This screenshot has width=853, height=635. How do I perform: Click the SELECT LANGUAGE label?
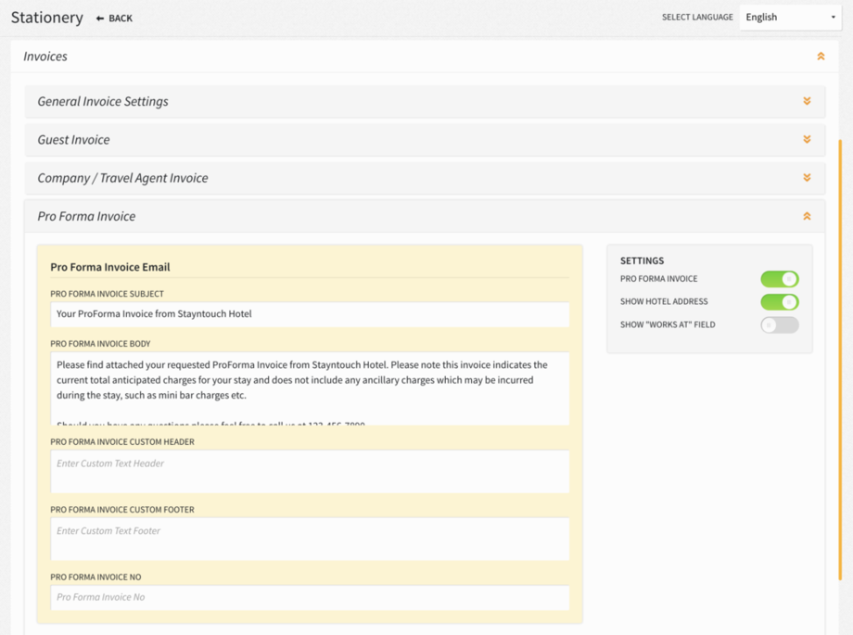coord(697,18)
